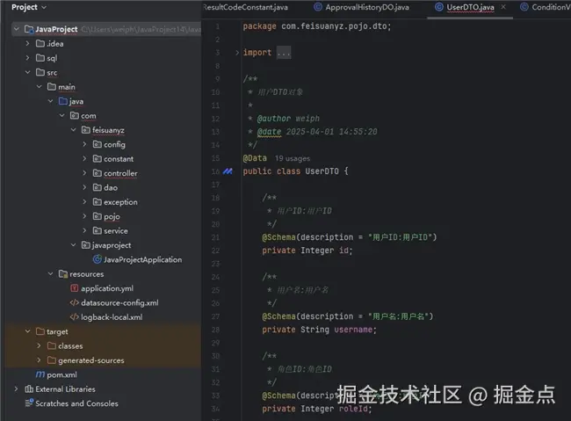Click the Maven pom.xml icon

point(40,374)
